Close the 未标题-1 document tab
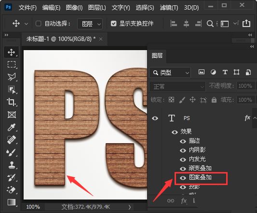Screen dimensions: 257x213 [x=101, y=40]
